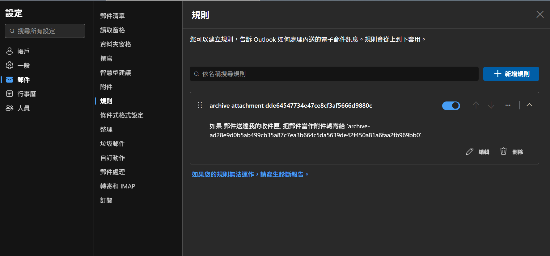Click 編輯 to edit the rule
The width and height of the screenshot is (550, 256).
pyautogui.click(x=478, y=152)
